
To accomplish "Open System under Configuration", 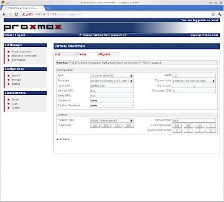I will click(16, 76).
